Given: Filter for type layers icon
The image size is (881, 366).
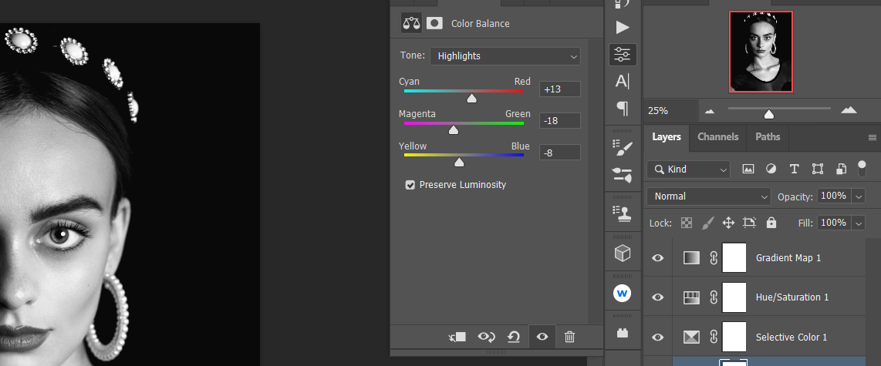Looking at the screenshot, I should (x=794, y=169).
